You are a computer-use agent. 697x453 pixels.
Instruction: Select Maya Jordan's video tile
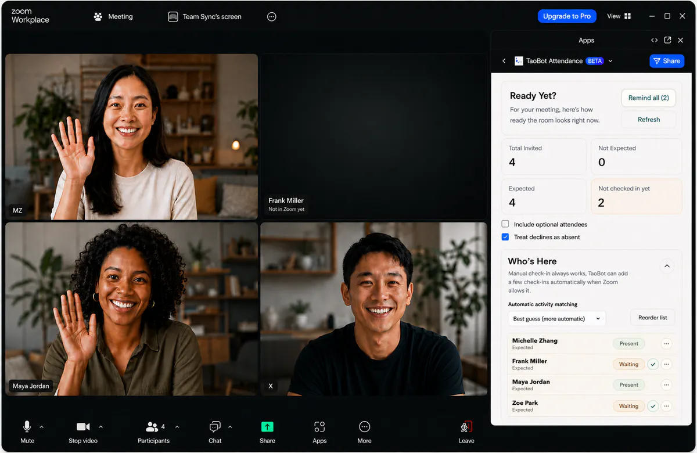pyautogui.click(x=132, y=309)
